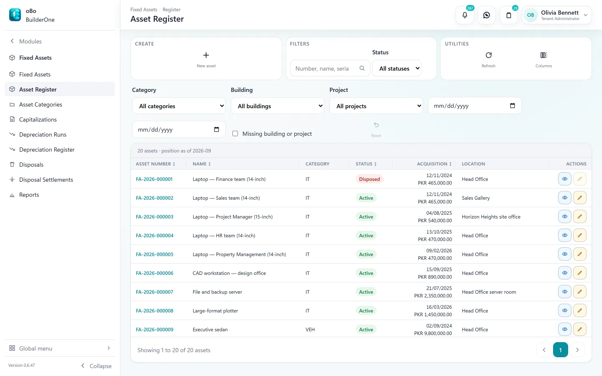View asset FA-2026-000003 with eye icon
The image size is (602, 376).
[x=565, y=216]
